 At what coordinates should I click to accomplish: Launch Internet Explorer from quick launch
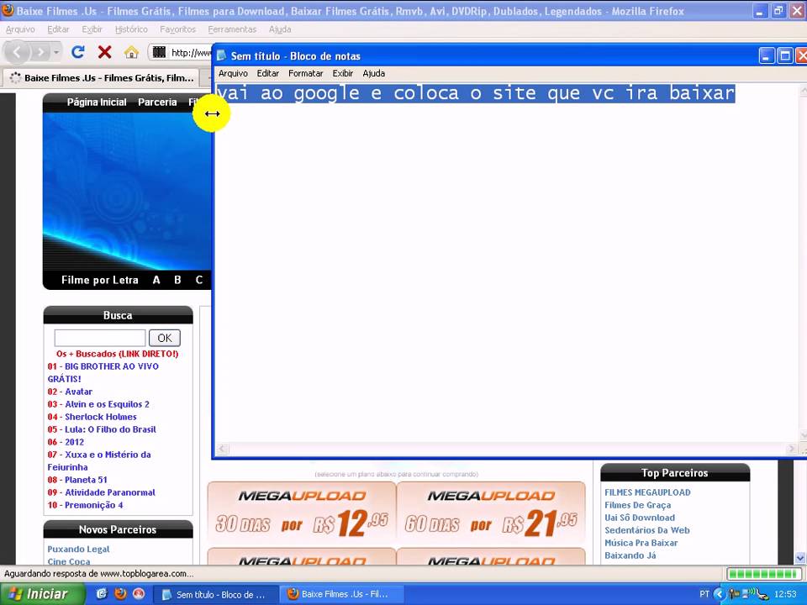(x=102, y=594)
